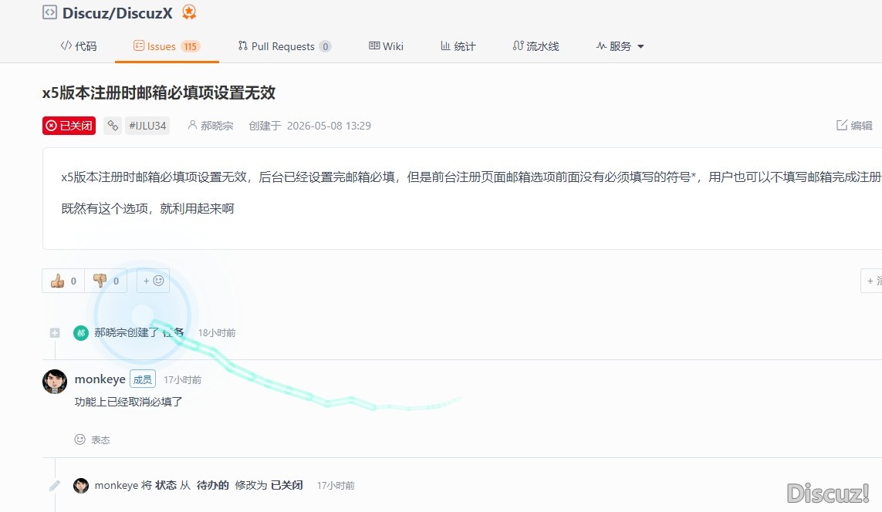The width and height of the screenshot is (882, 512).
Task: Expand the 服务 dropdown menu
Action: [620, 46]
